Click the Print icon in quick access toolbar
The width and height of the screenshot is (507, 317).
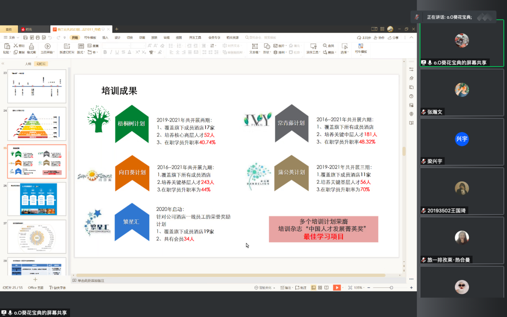pyautogui.click(x=38, y=38)
